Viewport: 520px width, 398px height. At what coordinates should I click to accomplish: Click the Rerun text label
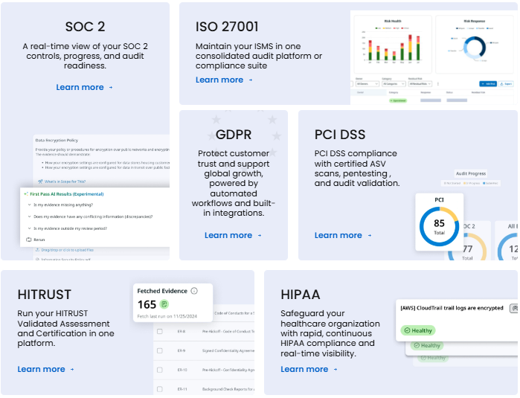pos(39,240)
